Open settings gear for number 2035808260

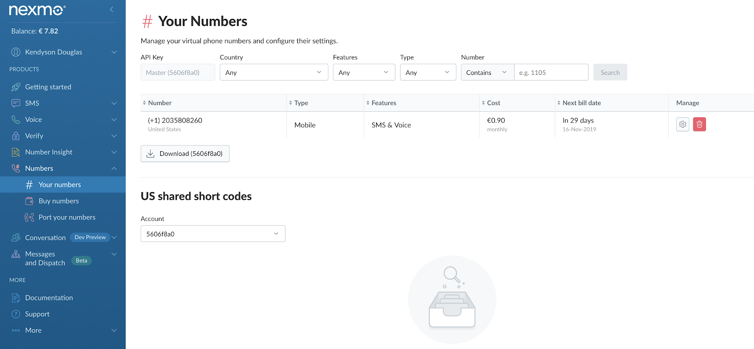(x=683, y=124)
